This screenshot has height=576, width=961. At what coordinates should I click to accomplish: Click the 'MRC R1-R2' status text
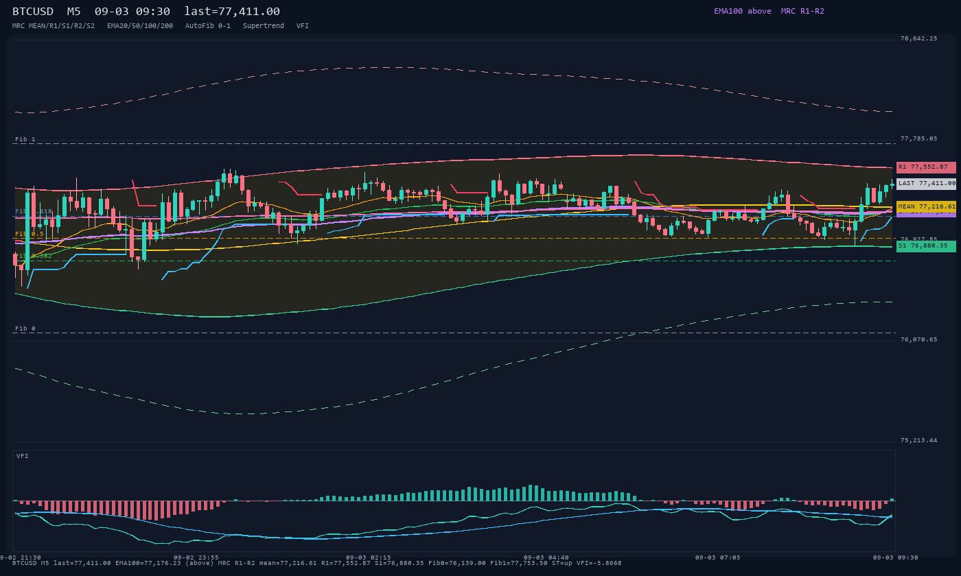coord(802,11)
